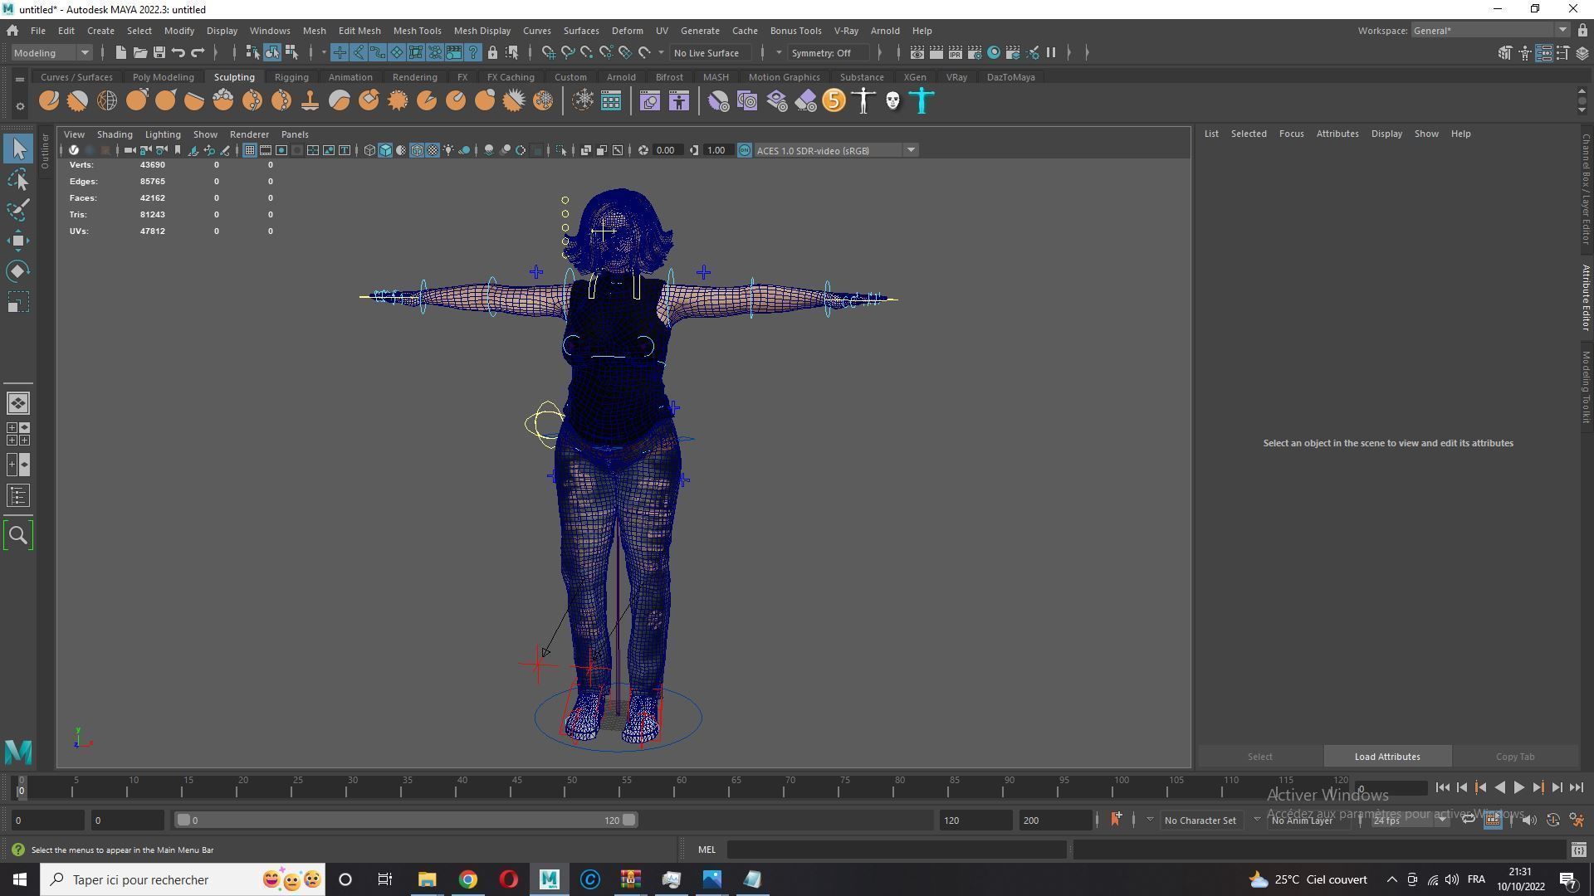Open the Mesh Tools menu
Screen dimensions: 1594x896
[x=417, y=31]
